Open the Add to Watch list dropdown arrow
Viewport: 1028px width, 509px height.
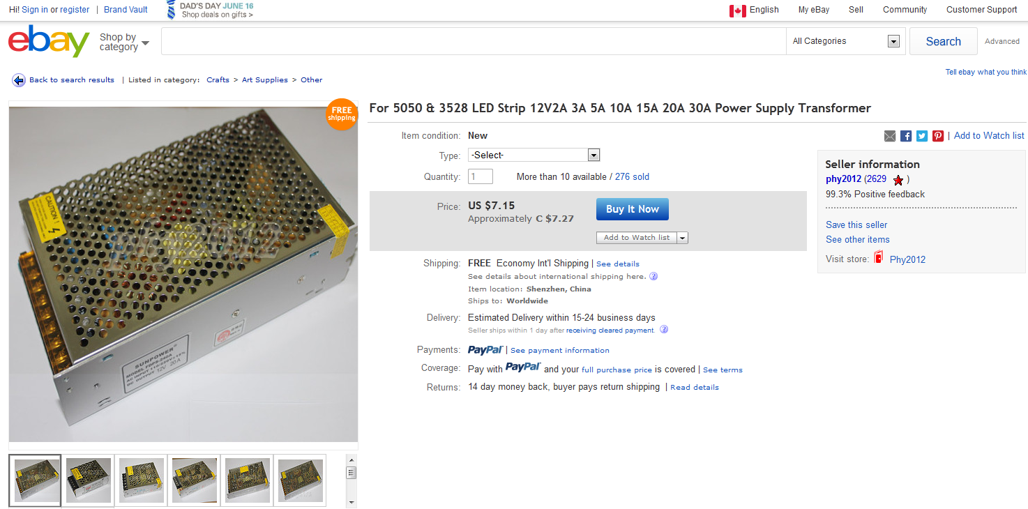tap(683, 238)
